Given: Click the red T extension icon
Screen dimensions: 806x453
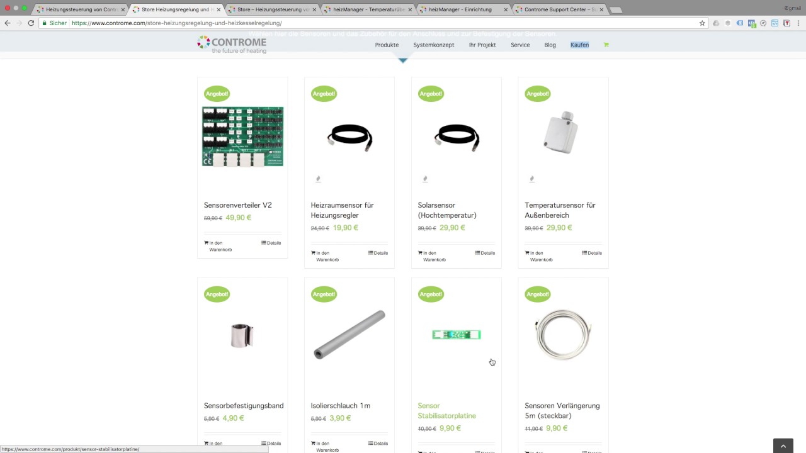Looking at the screenshot, I should (786, 23).
